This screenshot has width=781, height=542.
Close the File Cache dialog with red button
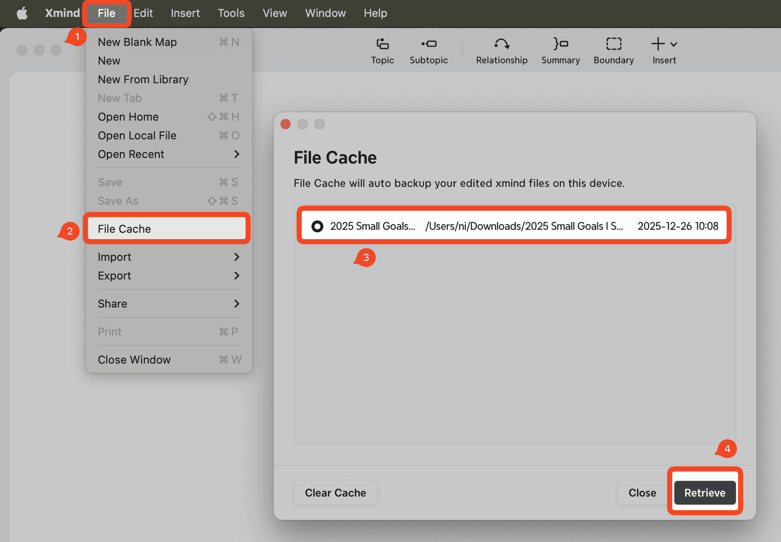click(x=286, y=124)
